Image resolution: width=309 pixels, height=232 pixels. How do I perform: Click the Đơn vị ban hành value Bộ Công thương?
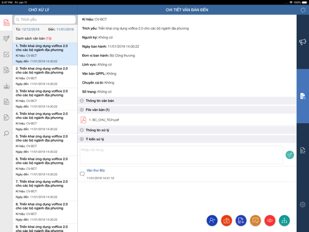click(x=122, y=55)
